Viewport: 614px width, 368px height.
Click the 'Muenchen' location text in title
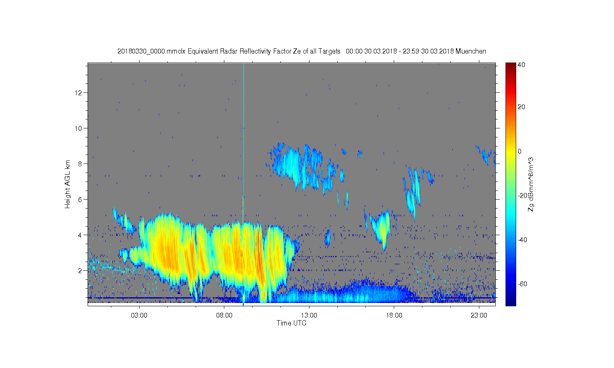click(x=471, y=52)
